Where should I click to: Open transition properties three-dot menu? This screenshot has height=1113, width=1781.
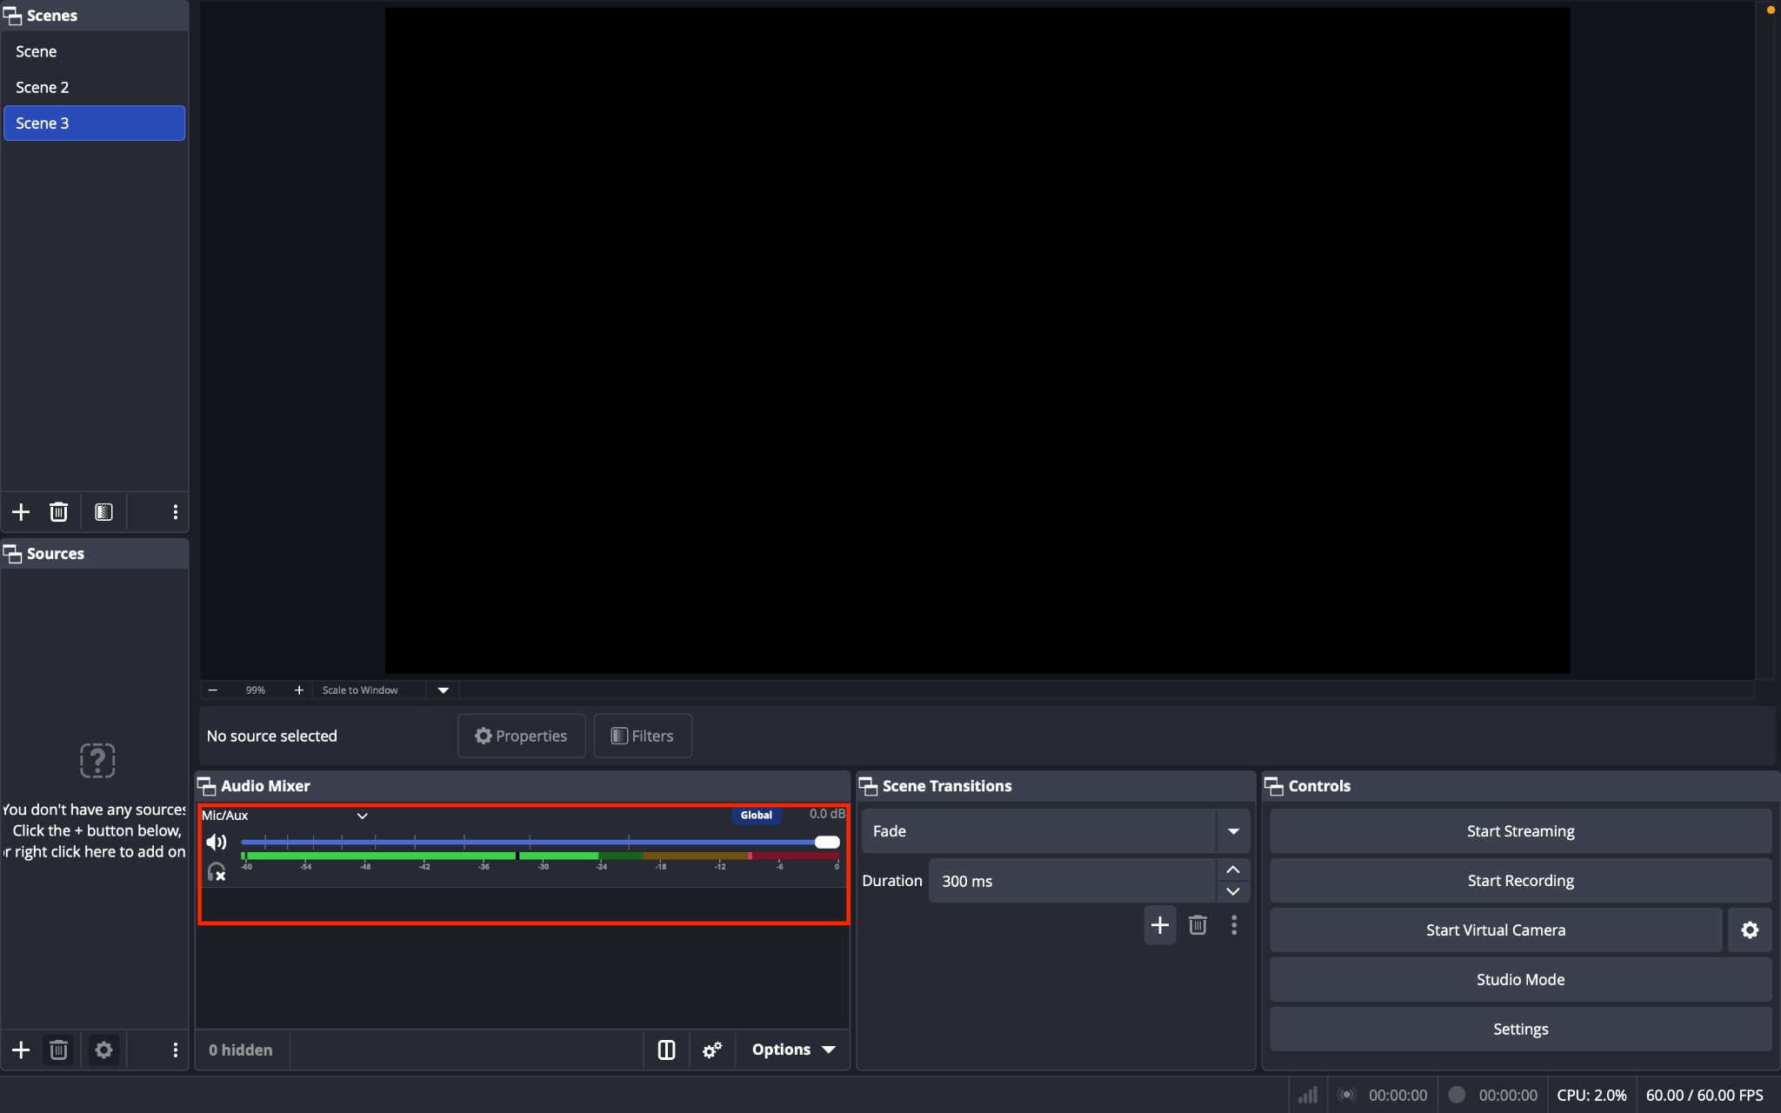click(1234, 925)
